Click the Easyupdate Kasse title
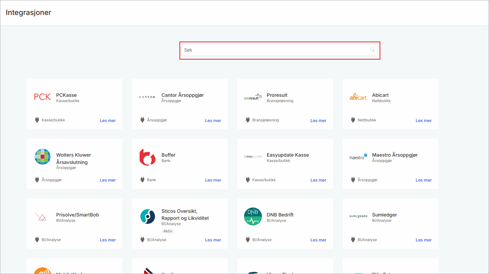 [288, 155]
